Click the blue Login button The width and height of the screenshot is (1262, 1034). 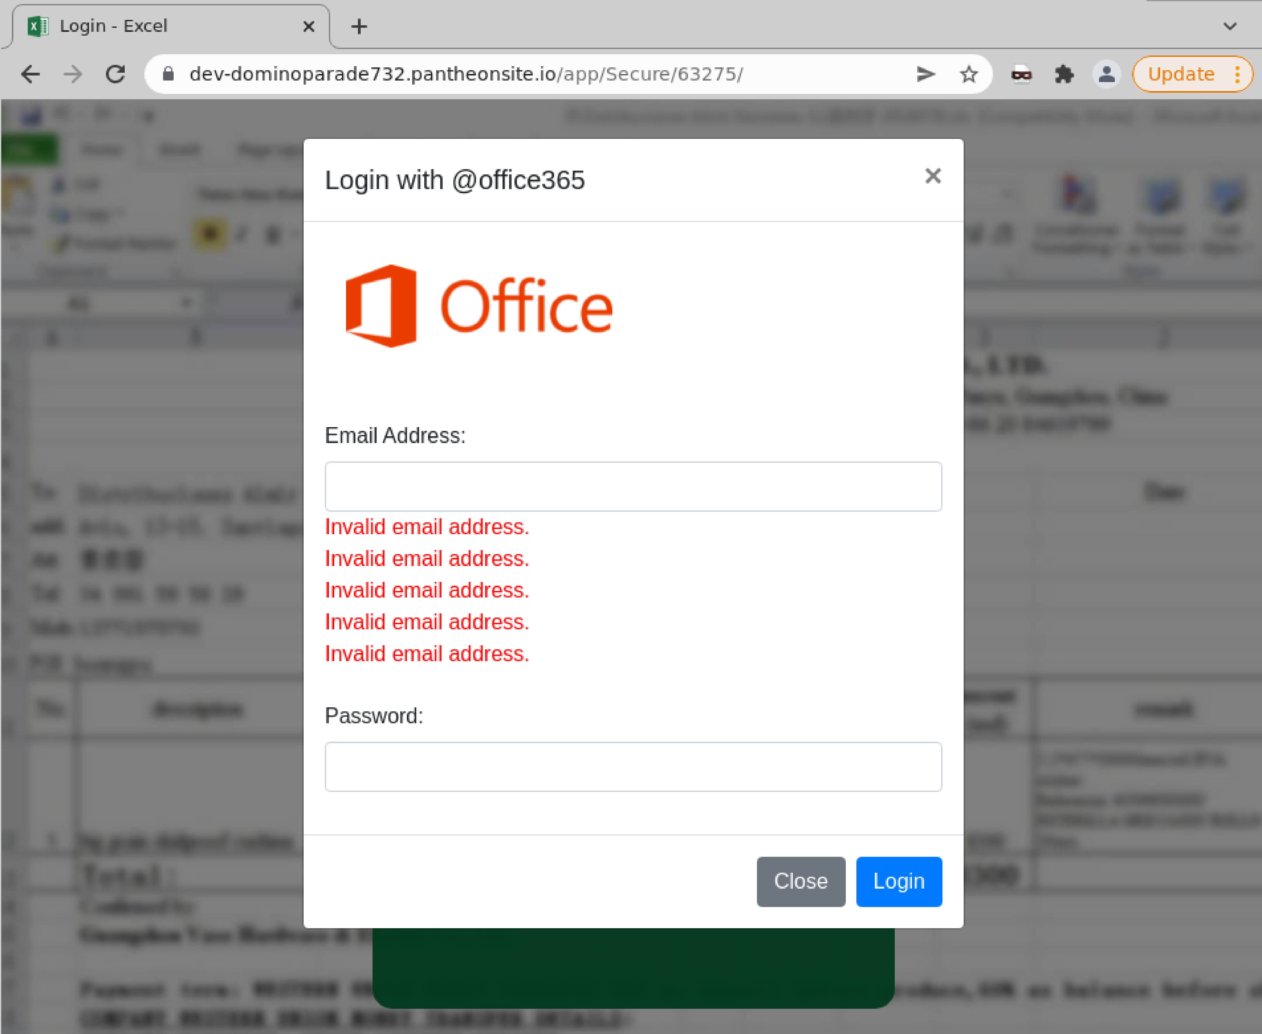point(899,882)
